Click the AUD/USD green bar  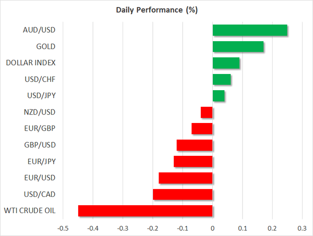[250, 30]
